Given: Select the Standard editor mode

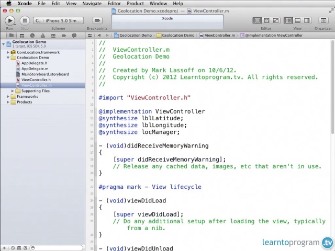Looking at the screenshot, I should click(257, 21).
